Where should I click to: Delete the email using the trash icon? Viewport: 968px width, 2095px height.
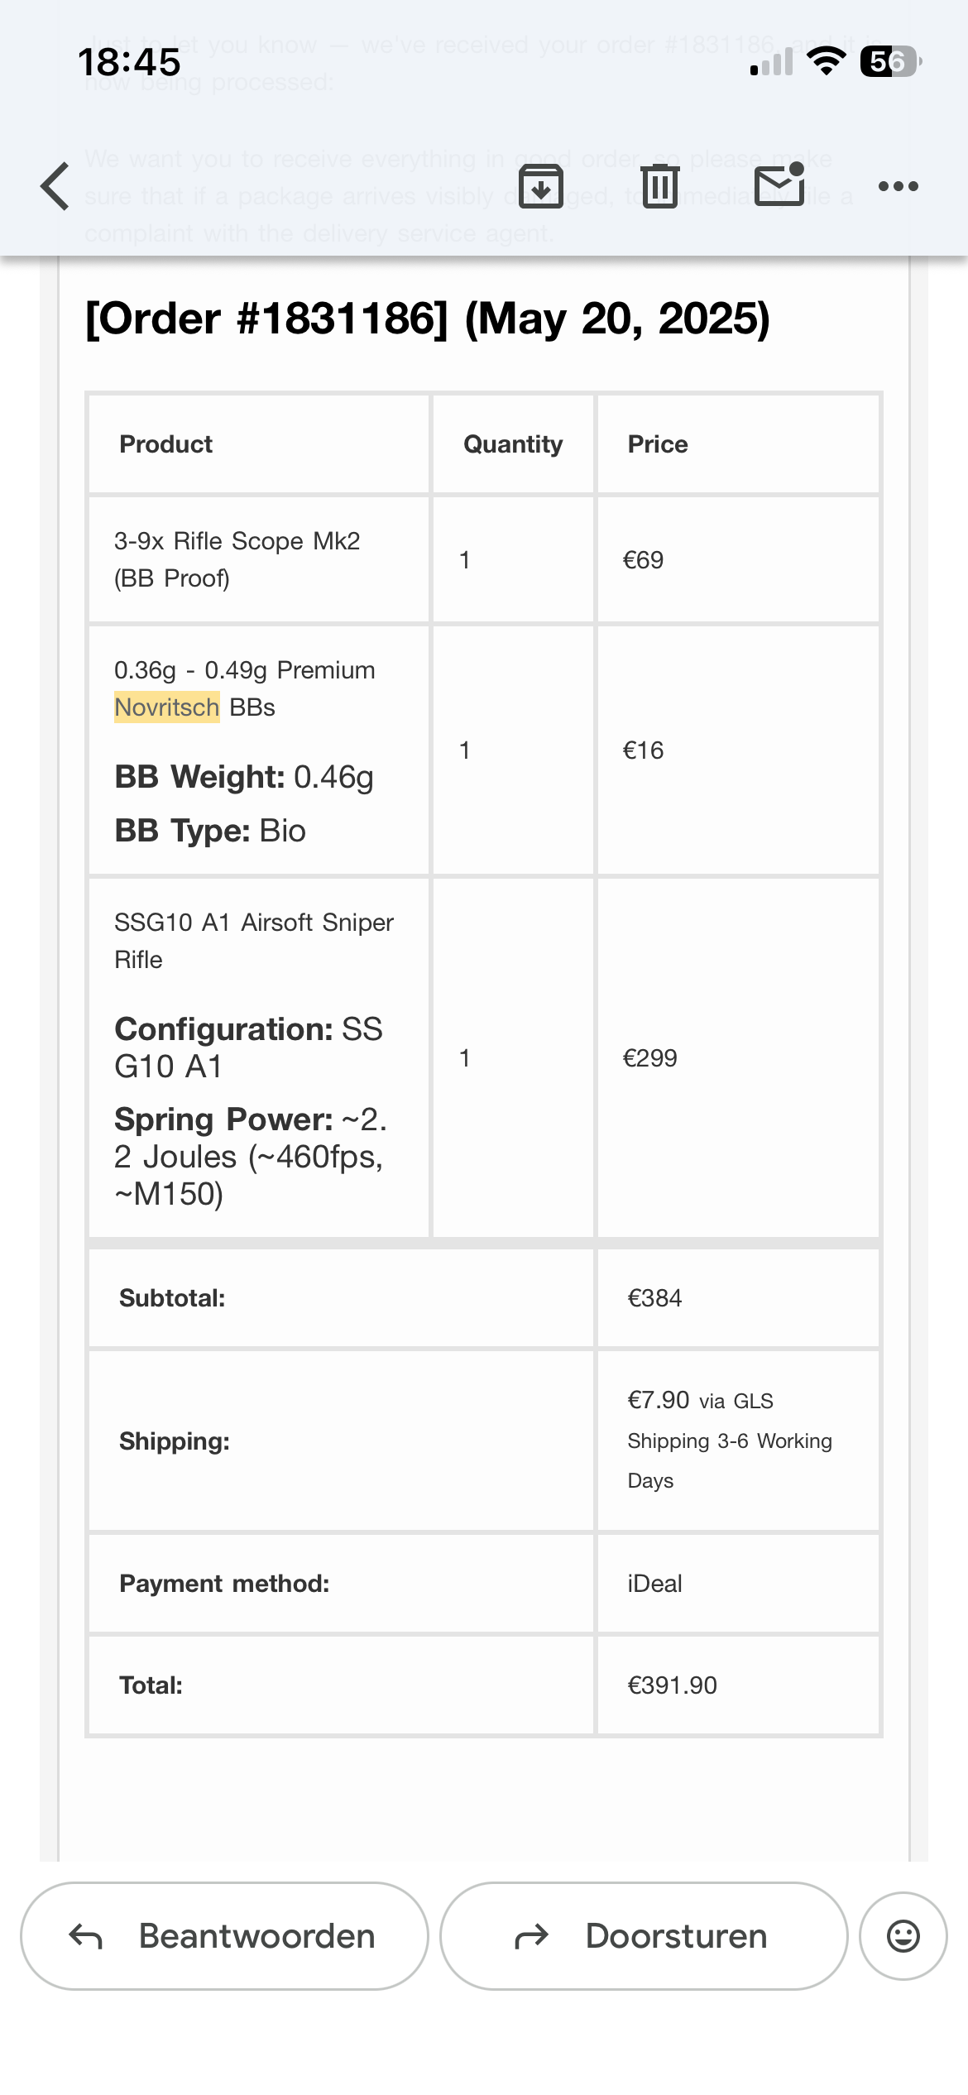pyautogui.click(x=660, y=186)
